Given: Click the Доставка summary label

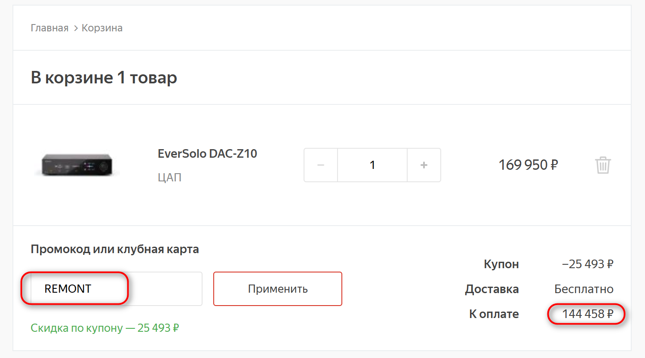Looking at the screenshot, I should point(492,289).
